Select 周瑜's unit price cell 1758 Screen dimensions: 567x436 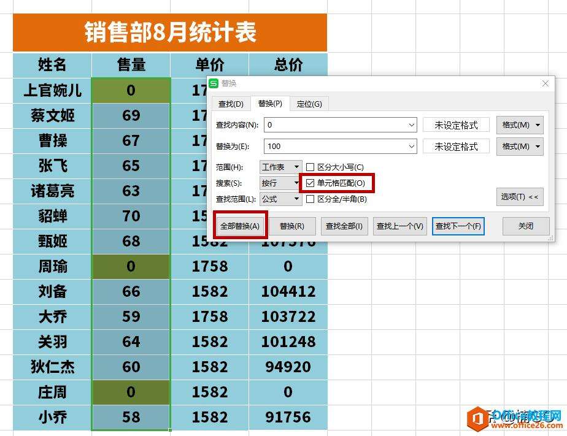tap(210, 266)
